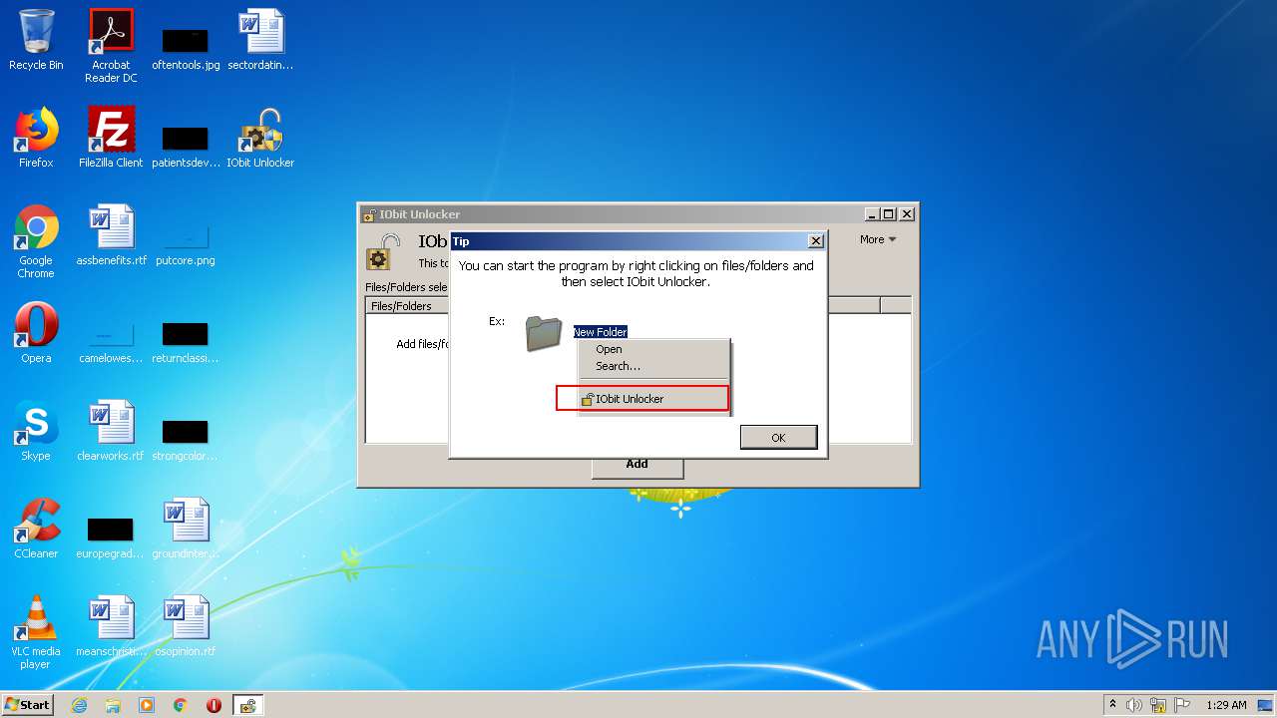Screen dimensions: 1277x718
Task: Open network tray icon
Action: tap(1158, 705)
